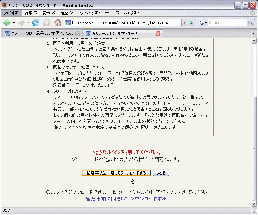Click the red text 下記のボタンを押してください。
The image size is (258, 215).
[x=126, y=152]
